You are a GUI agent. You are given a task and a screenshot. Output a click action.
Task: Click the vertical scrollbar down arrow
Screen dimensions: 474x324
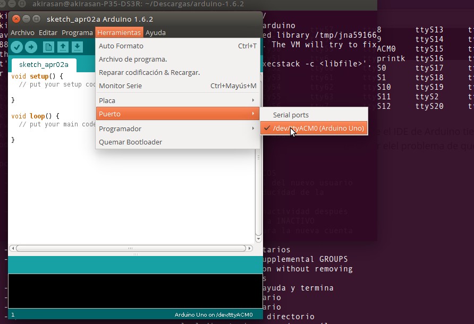[x=258, y=239]
